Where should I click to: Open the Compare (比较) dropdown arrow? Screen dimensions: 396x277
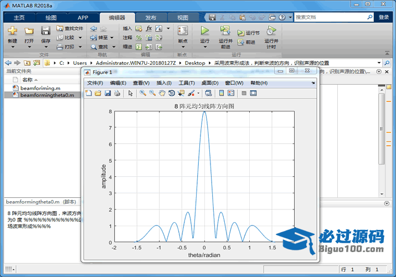(x=80, y=38)
